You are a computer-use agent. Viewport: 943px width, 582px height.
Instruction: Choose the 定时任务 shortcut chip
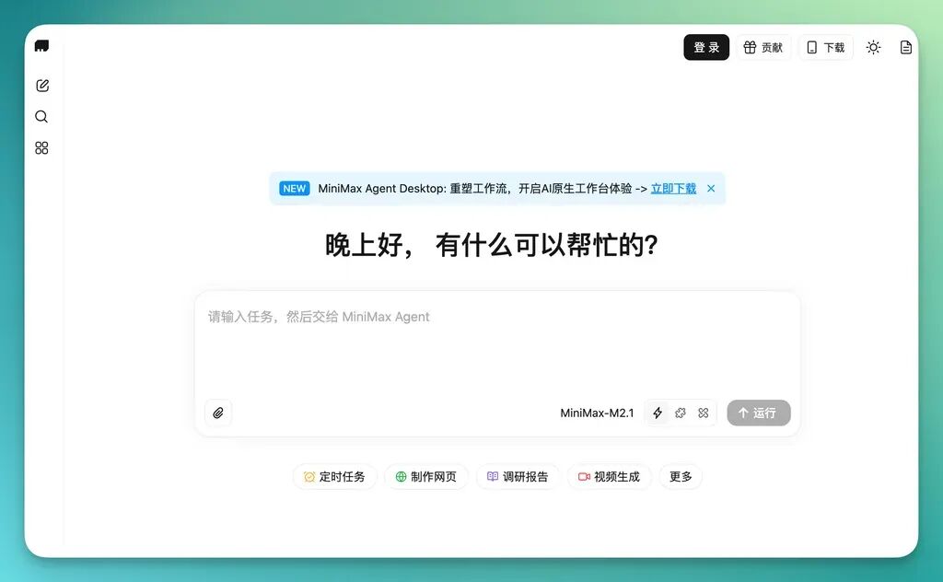(x=334, y=477)
